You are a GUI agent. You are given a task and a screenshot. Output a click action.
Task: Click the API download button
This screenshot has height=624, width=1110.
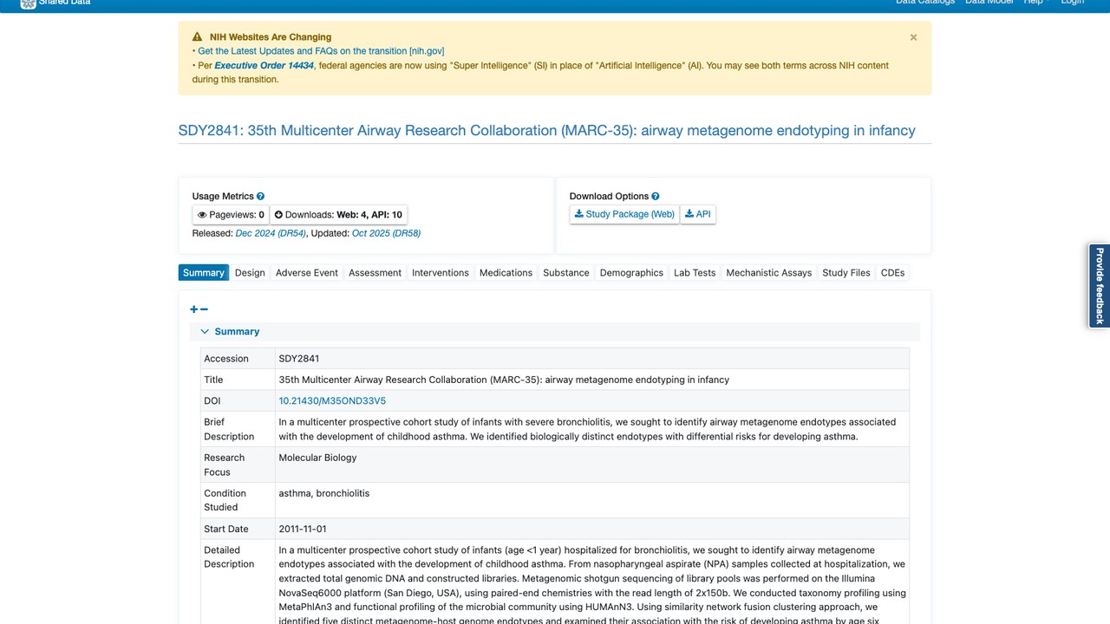pyautogui.click(x=697, y=214)
